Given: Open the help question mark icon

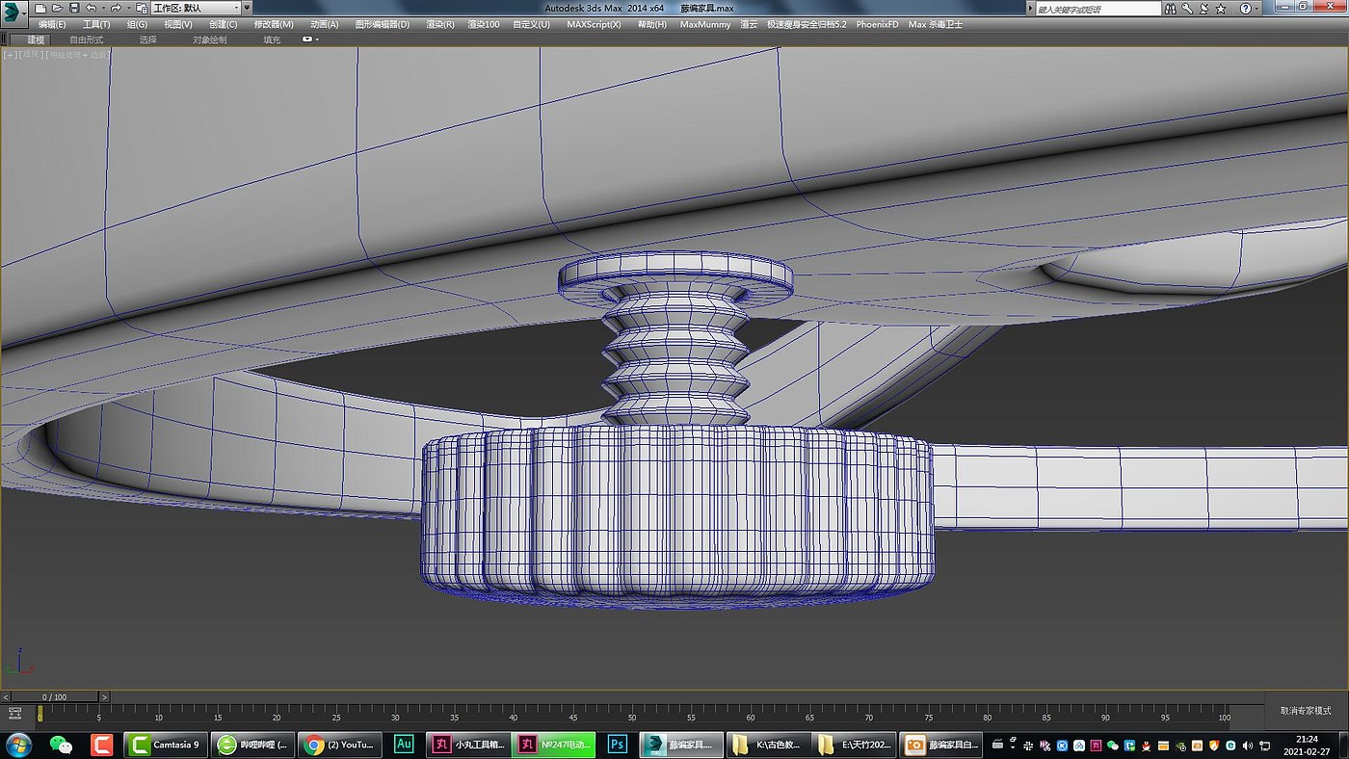Looking at the screenshot, I should coord(1244,8).
